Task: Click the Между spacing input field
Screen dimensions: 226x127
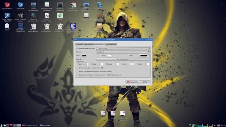Action: (147, 64)
